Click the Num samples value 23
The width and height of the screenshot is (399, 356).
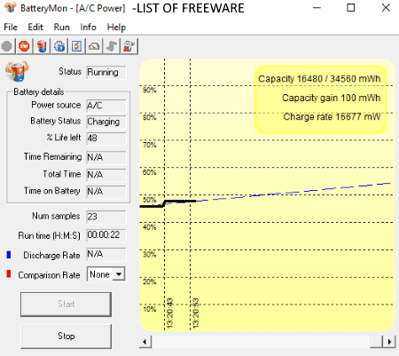pos(106,217)
